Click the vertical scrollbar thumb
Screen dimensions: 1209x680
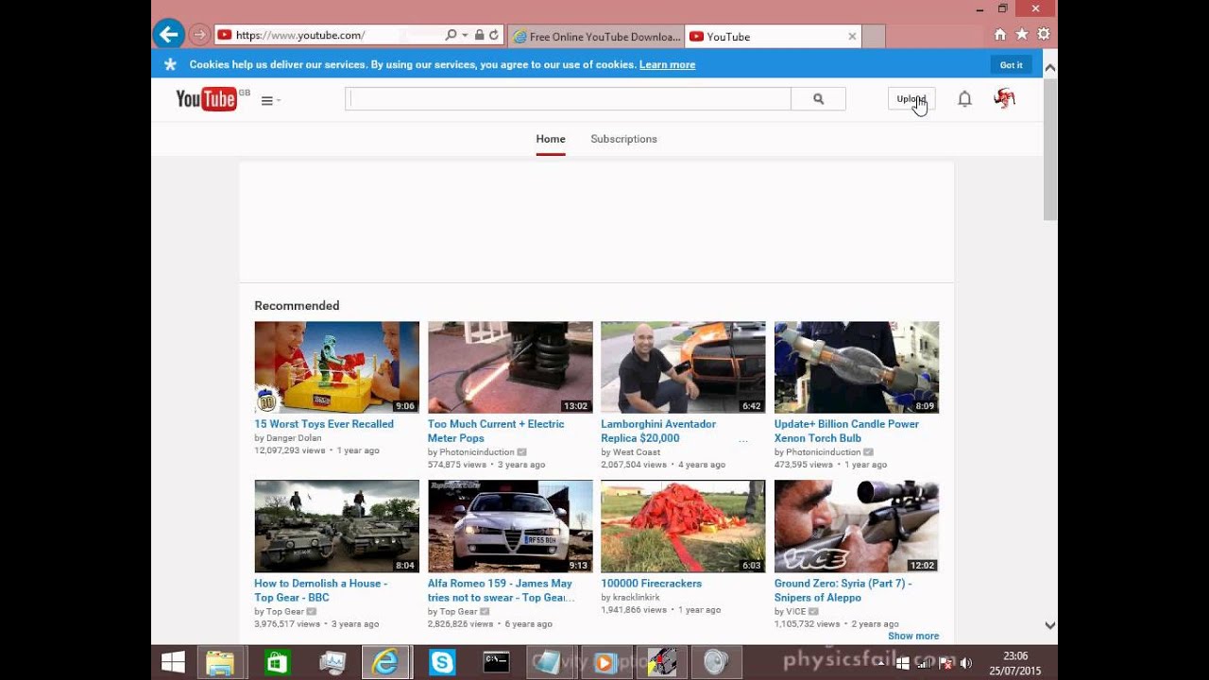point(1049,149)
